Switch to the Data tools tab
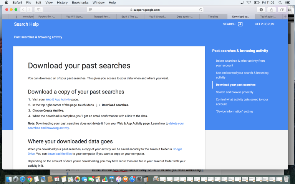The image size is (295, 184). [185, 16]
